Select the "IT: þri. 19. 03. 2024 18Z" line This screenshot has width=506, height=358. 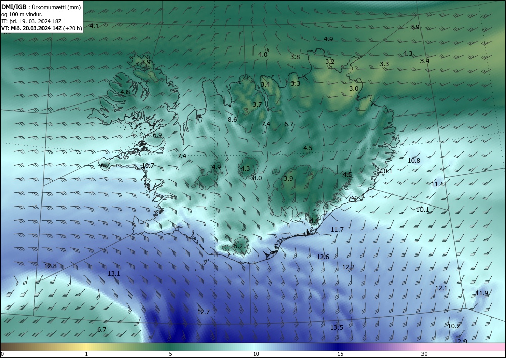[x=31, y=21]
